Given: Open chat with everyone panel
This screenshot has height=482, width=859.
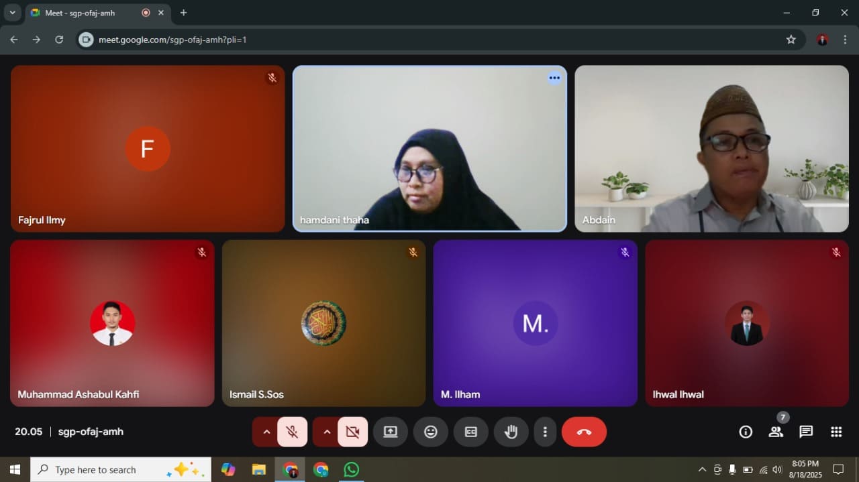Looking at the screenshot, I should 806,432.
